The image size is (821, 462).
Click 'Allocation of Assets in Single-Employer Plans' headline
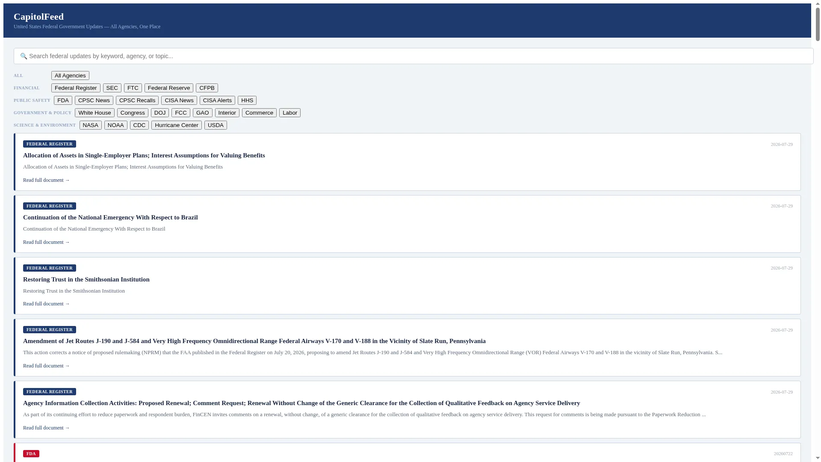click(144, 155)
